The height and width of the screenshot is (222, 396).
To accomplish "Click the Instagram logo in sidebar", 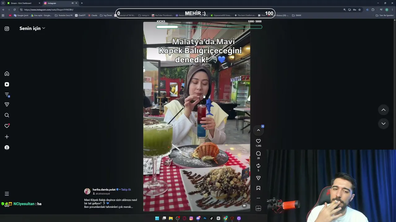I will click(x=7, y=29).
